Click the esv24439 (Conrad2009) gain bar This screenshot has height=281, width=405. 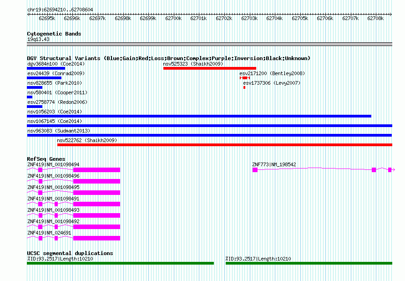44,78
